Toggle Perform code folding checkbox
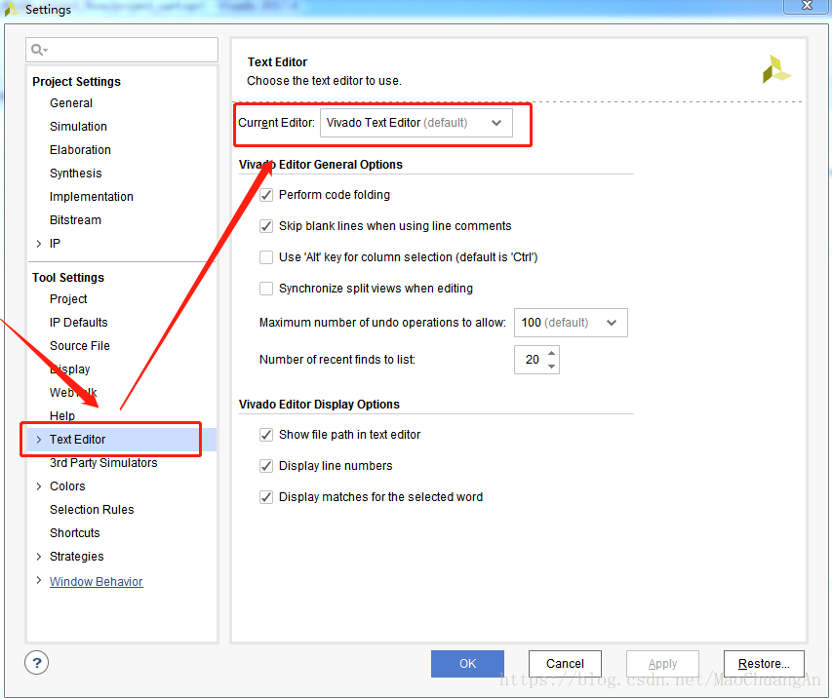 click(266, 195)
